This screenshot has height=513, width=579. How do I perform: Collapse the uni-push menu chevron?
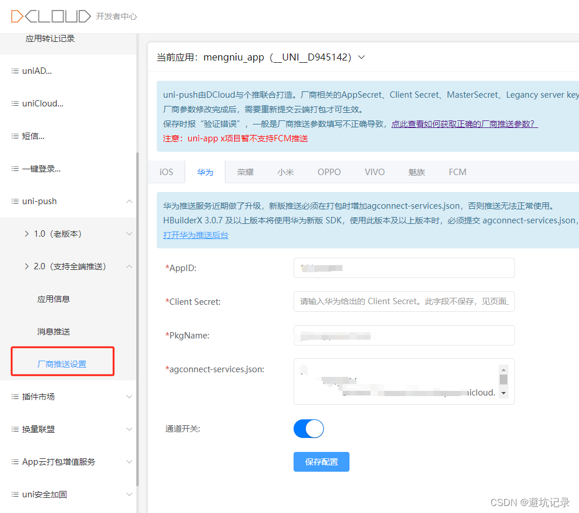pyautogui.click(x=129, y=201)
